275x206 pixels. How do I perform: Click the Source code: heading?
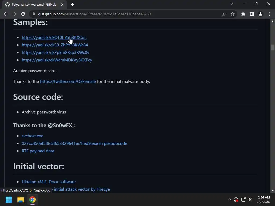tap(38, 97)
